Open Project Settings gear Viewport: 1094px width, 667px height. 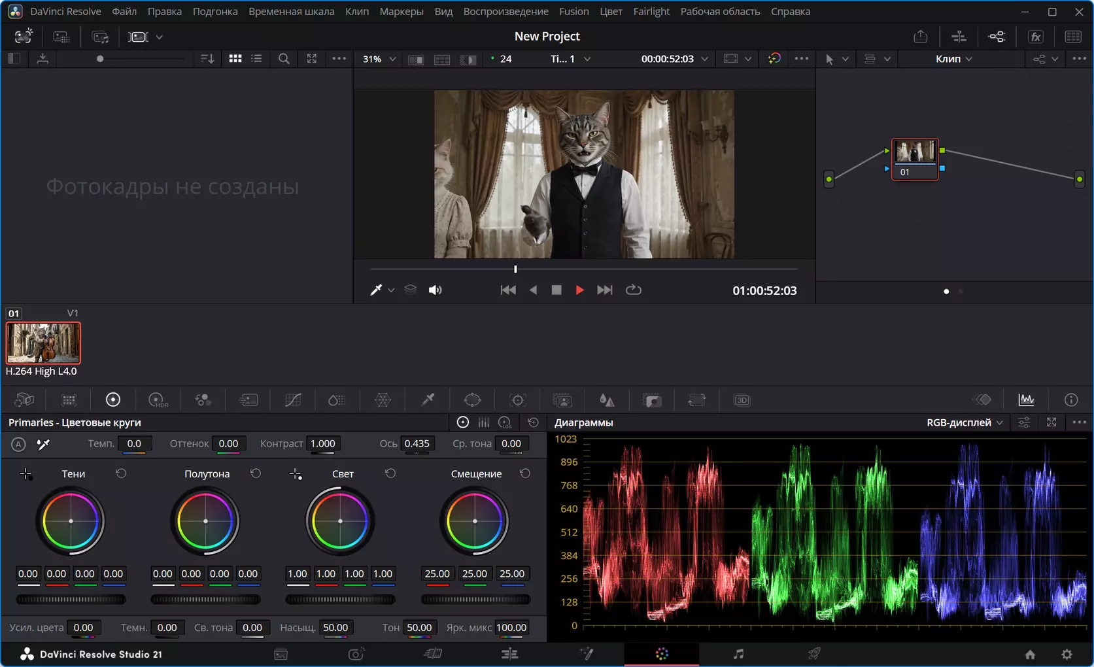point(1067,655)
